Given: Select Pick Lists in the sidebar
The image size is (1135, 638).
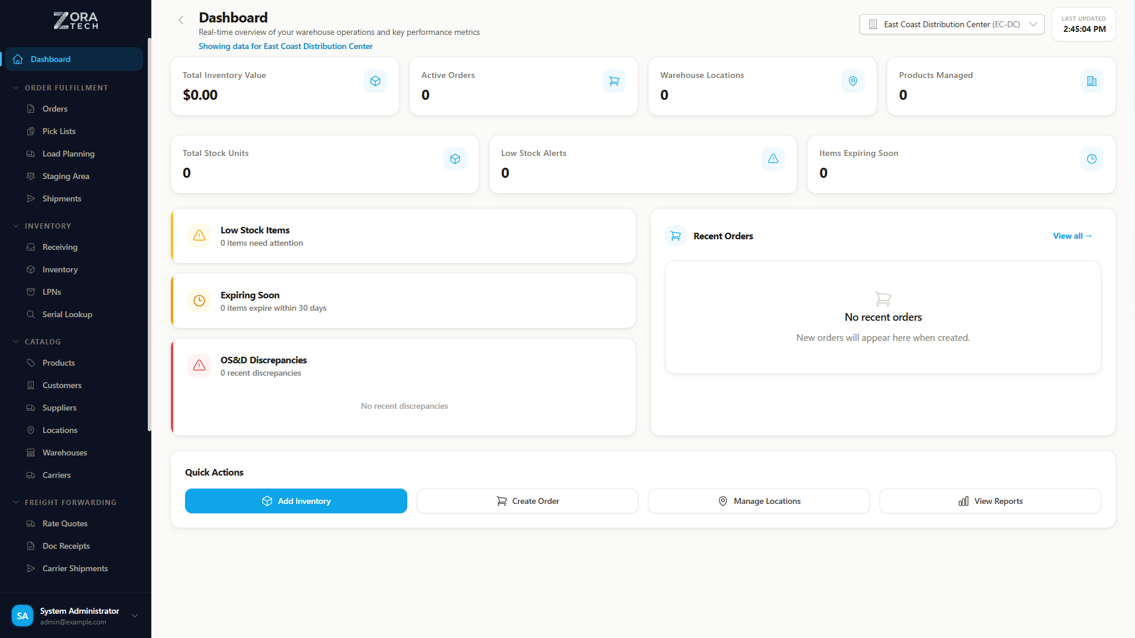Looking at the screenshot, I should click(x=59, y=131).
